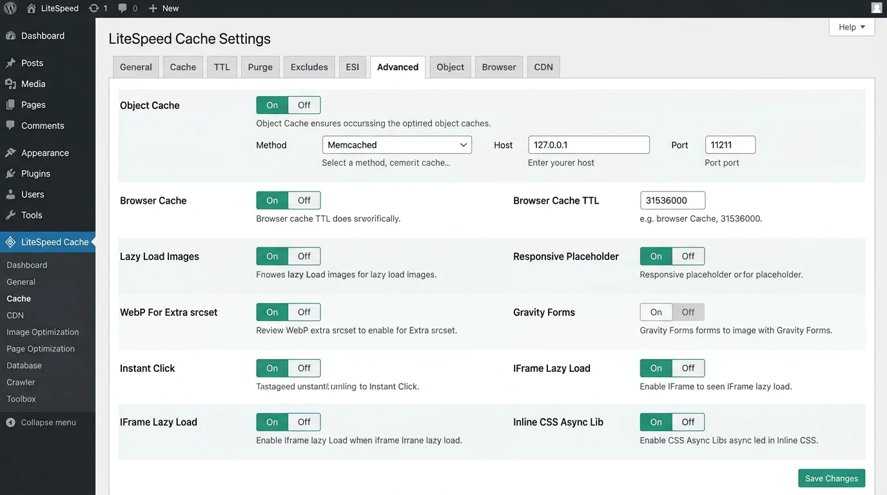Open the Method Memcached dropdown
Image resolution: width=887 pixels, height=495 pixels.
pos(397,145)
